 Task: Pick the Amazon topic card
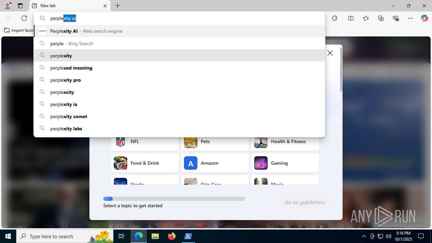coord(215,163)
